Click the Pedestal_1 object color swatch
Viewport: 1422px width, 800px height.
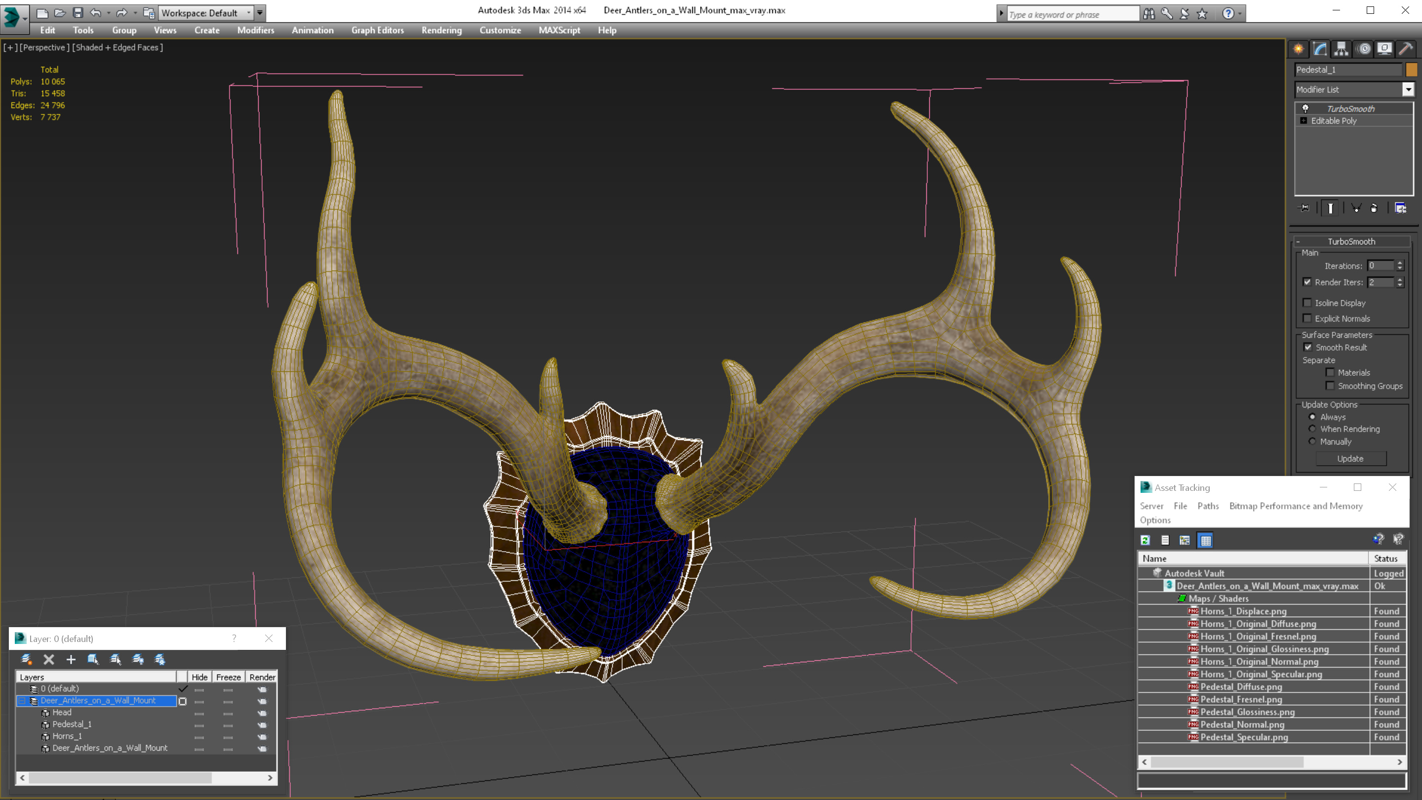(1412, 70)
